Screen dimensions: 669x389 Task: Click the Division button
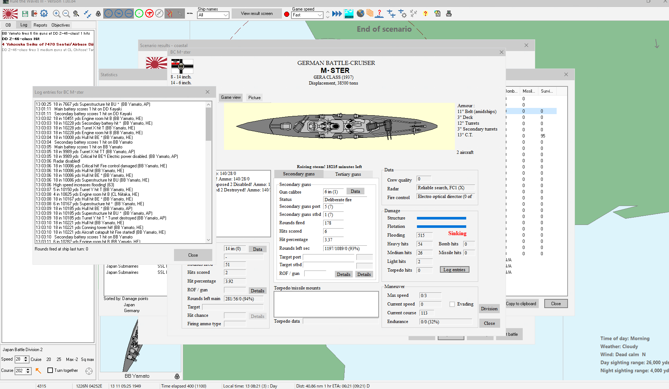489,309
